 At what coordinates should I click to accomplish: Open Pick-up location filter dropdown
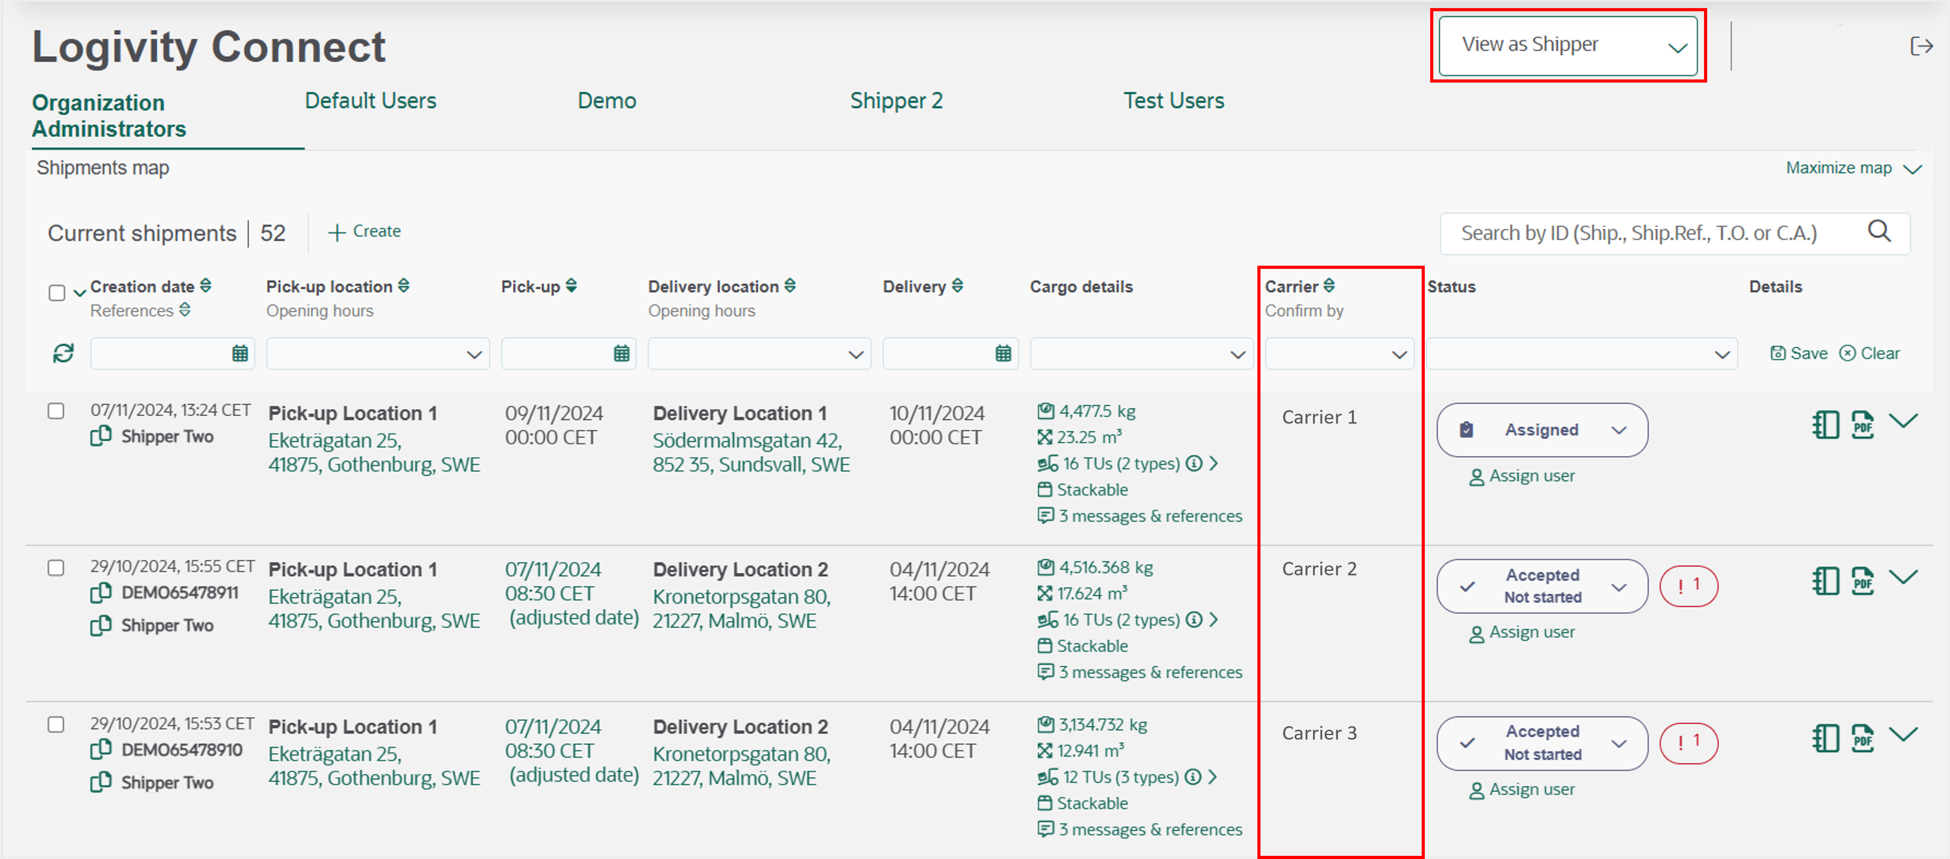(x=378, y=354)
